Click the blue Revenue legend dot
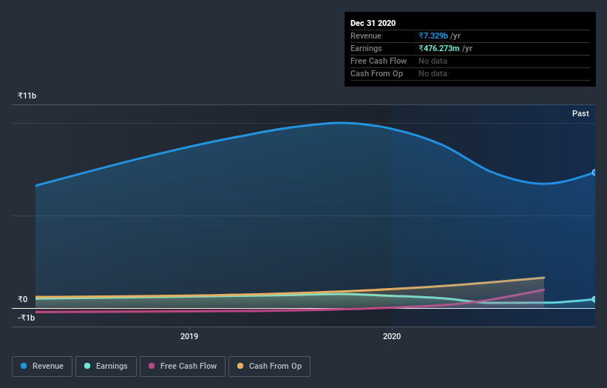 [x=24, y=366]
